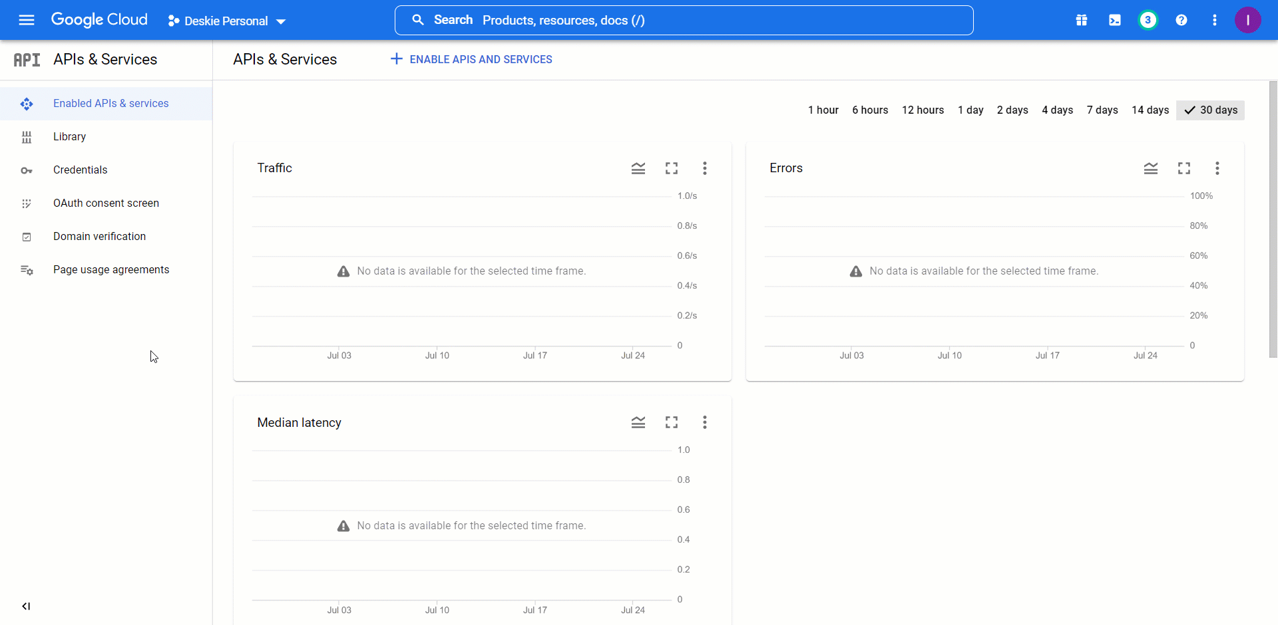This screenshot has height=625, width=1278.
Task: Click the OAuth consent screen dots icon
Action: (27, 203)
